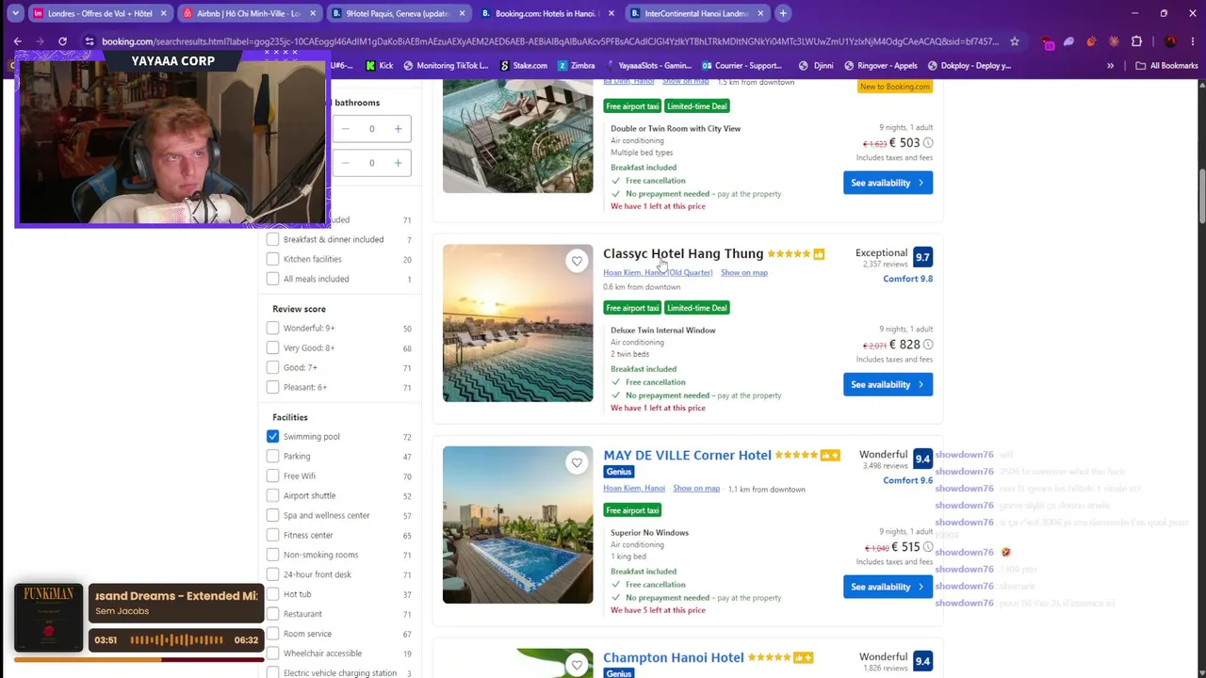Tick the Very Good: 8+ filter
This screenshot has height=678, width=1206.
click(272, 347)
